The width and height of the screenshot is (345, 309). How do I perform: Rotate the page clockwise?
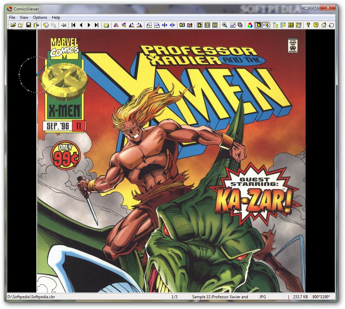(x=139, y=25)
